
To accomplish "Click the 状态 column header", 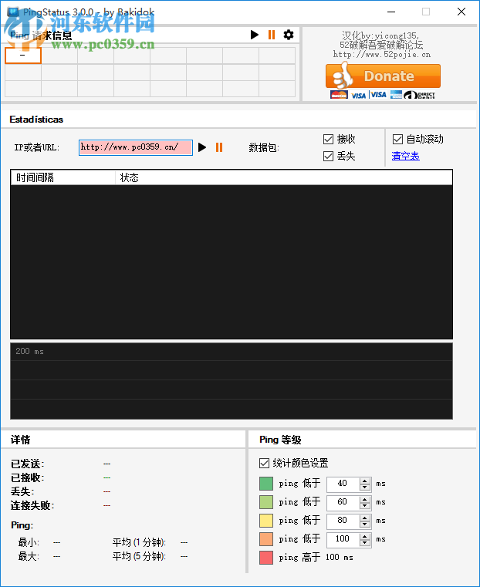I will [284, 177].
